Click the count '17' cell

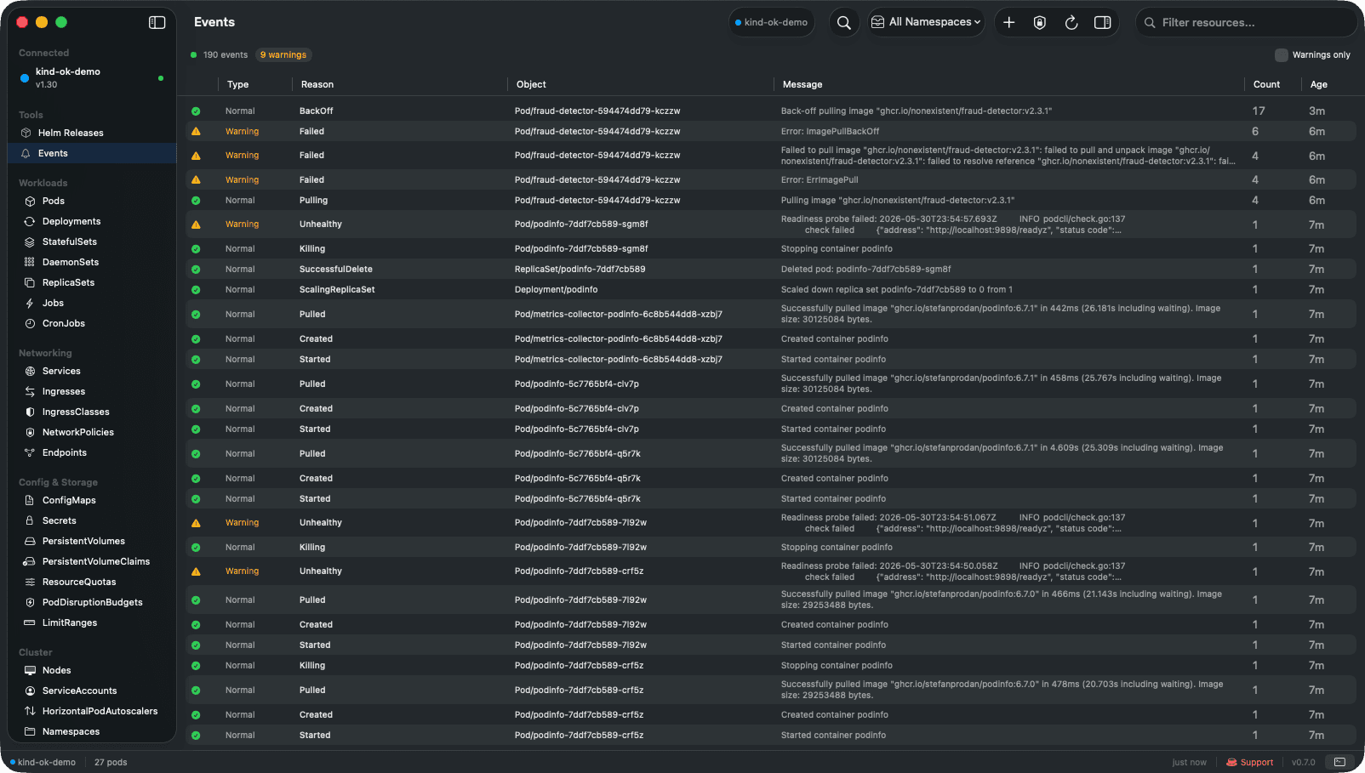click(x=1259, y=111)
